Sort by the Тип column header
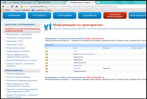147x99 pixels. (46, 48)
